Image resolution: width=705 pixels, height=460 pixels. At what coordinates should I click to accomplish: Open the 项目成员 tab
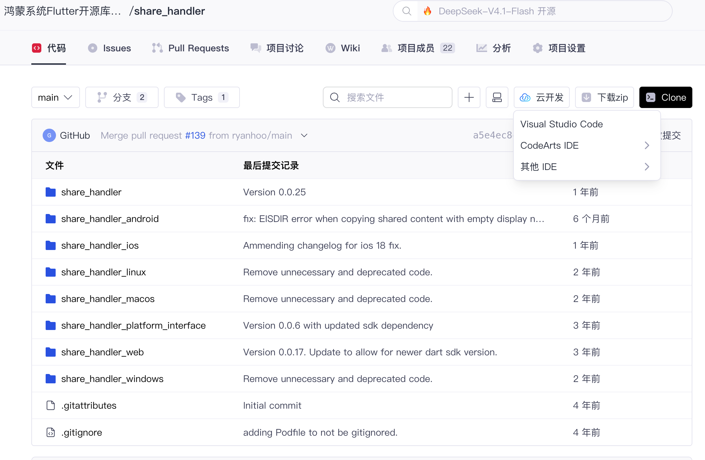[418, 48]
